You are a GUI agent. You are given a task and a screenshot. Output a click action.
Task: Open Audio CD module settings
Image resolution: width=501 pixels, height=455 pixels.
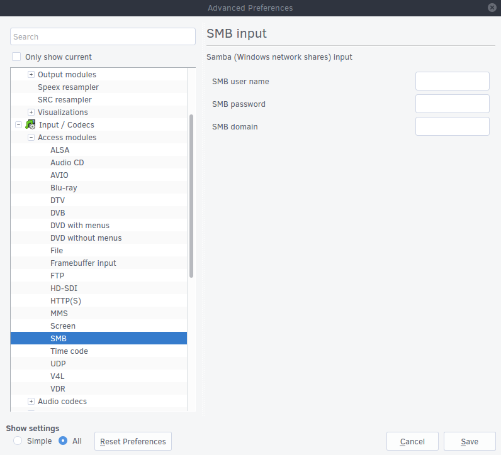coord(67,162)
